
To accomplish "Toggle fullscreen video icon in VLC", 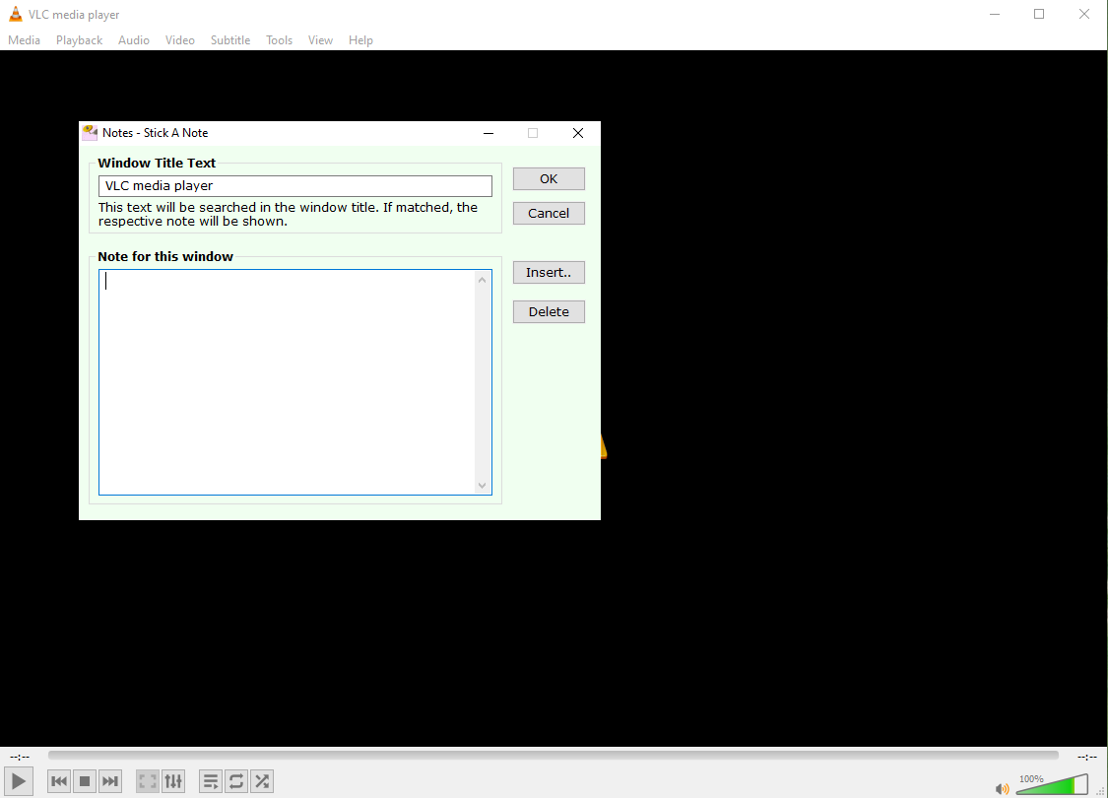I will pyautogui.click(x=148, y=781).
